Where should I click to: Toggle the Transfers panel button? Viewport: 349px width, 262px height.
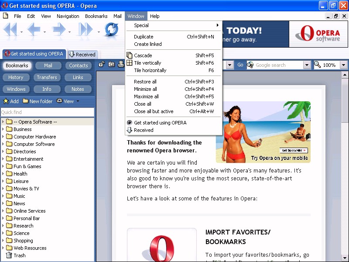pos(47,77)
